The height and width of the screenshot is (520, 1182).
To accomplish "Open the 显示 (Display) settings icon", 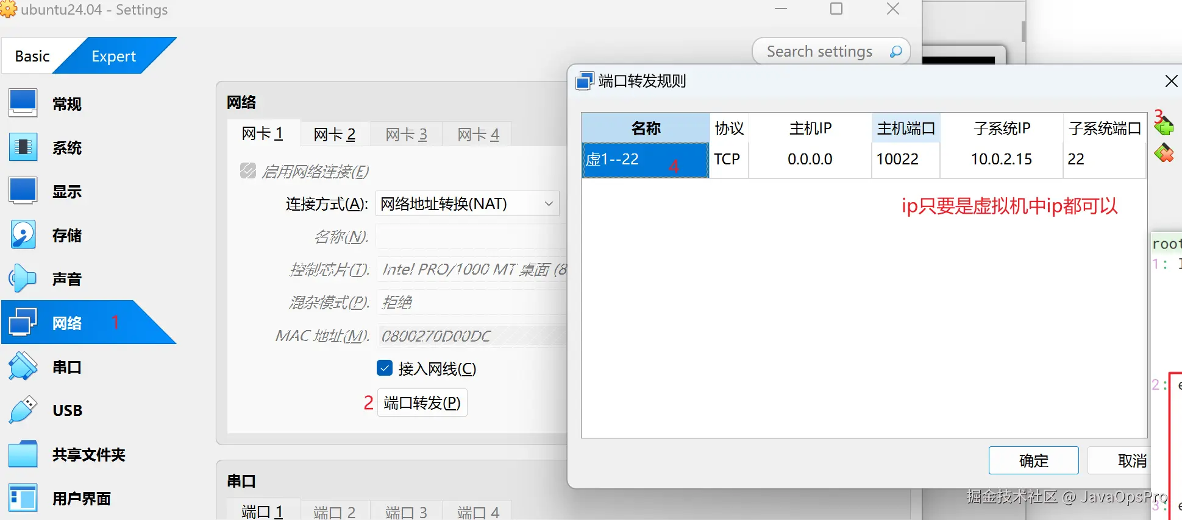I will (x=23, y=191).
